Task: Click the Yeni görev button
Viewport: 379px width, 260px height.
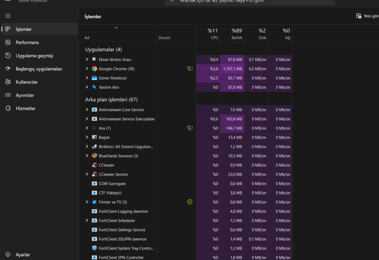Action: pyautogui.click(x=366, y=16)
